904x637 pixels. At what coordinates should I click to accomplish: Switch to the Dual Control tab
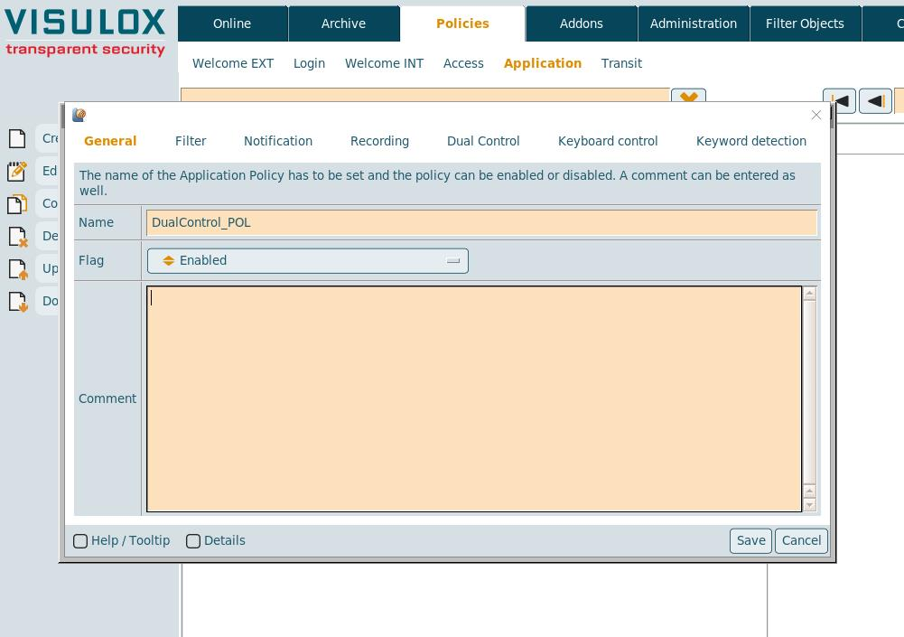click(483, 141)
